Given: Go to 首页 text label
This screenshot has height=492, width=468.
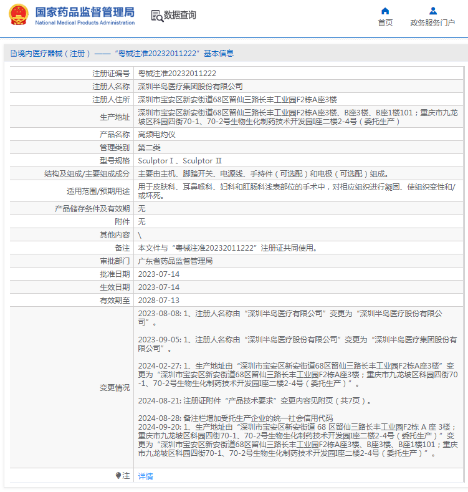Looking at the screenshot, I should tap(385, 23).
